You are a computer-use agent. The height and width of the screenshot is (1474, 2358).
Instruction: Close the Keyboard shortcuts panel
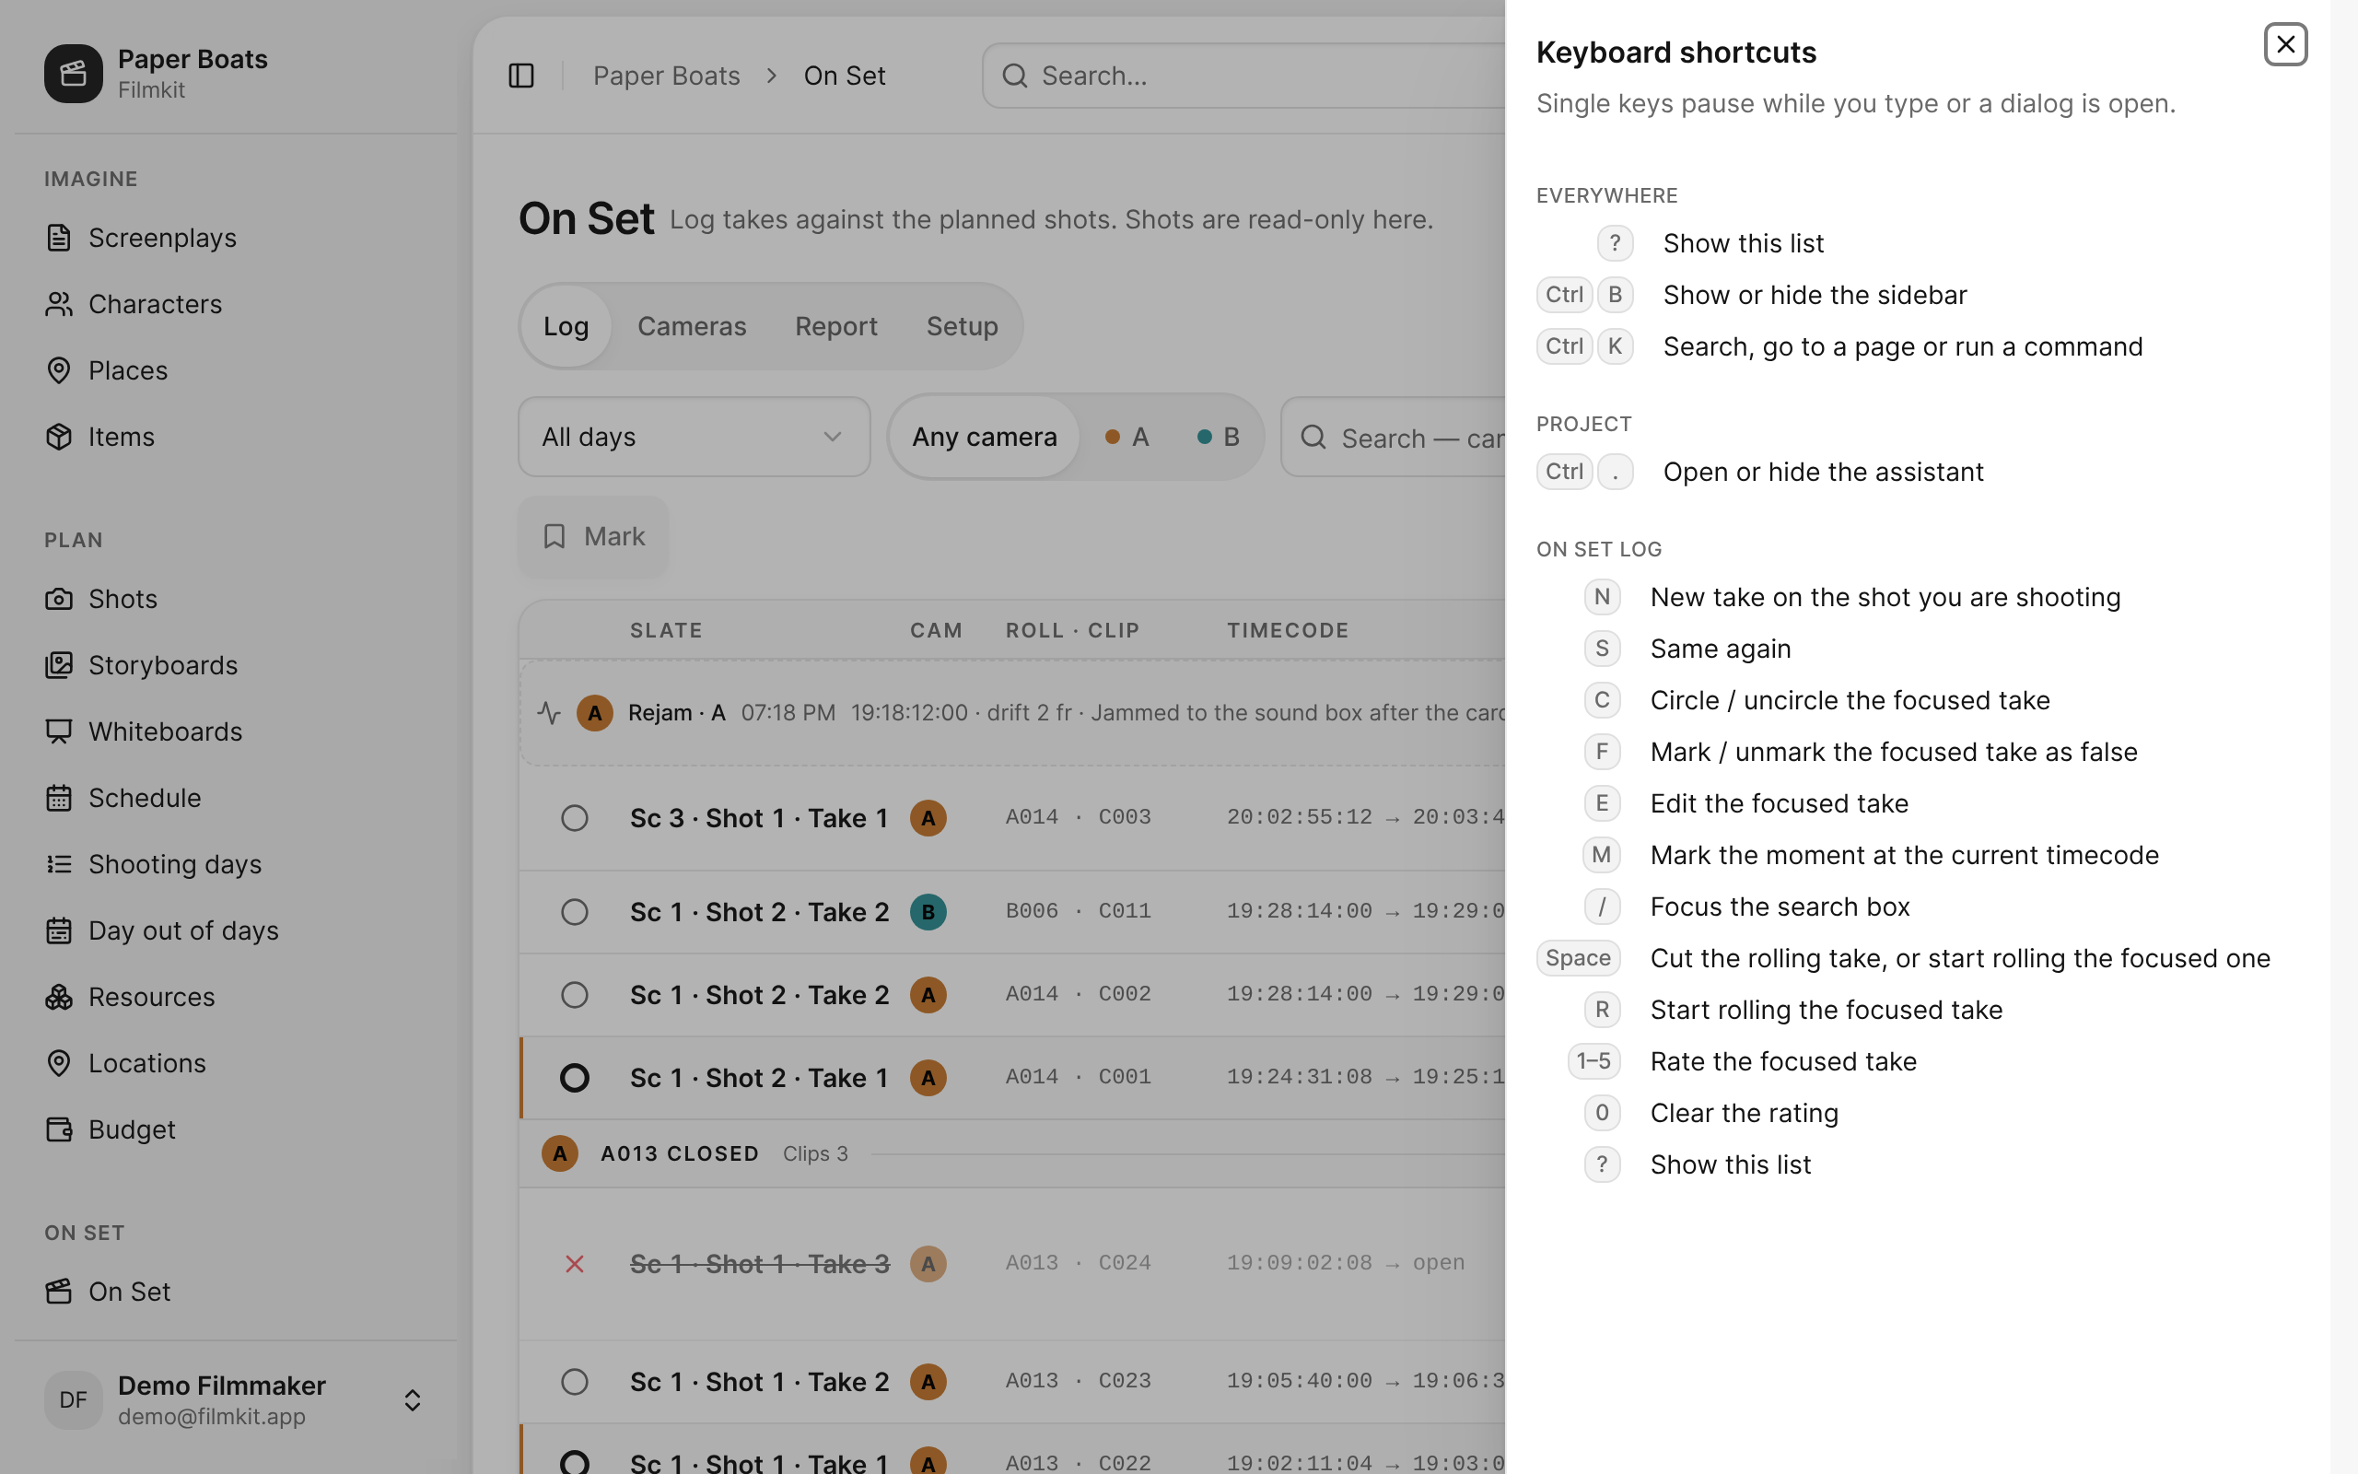(2285, 45)
